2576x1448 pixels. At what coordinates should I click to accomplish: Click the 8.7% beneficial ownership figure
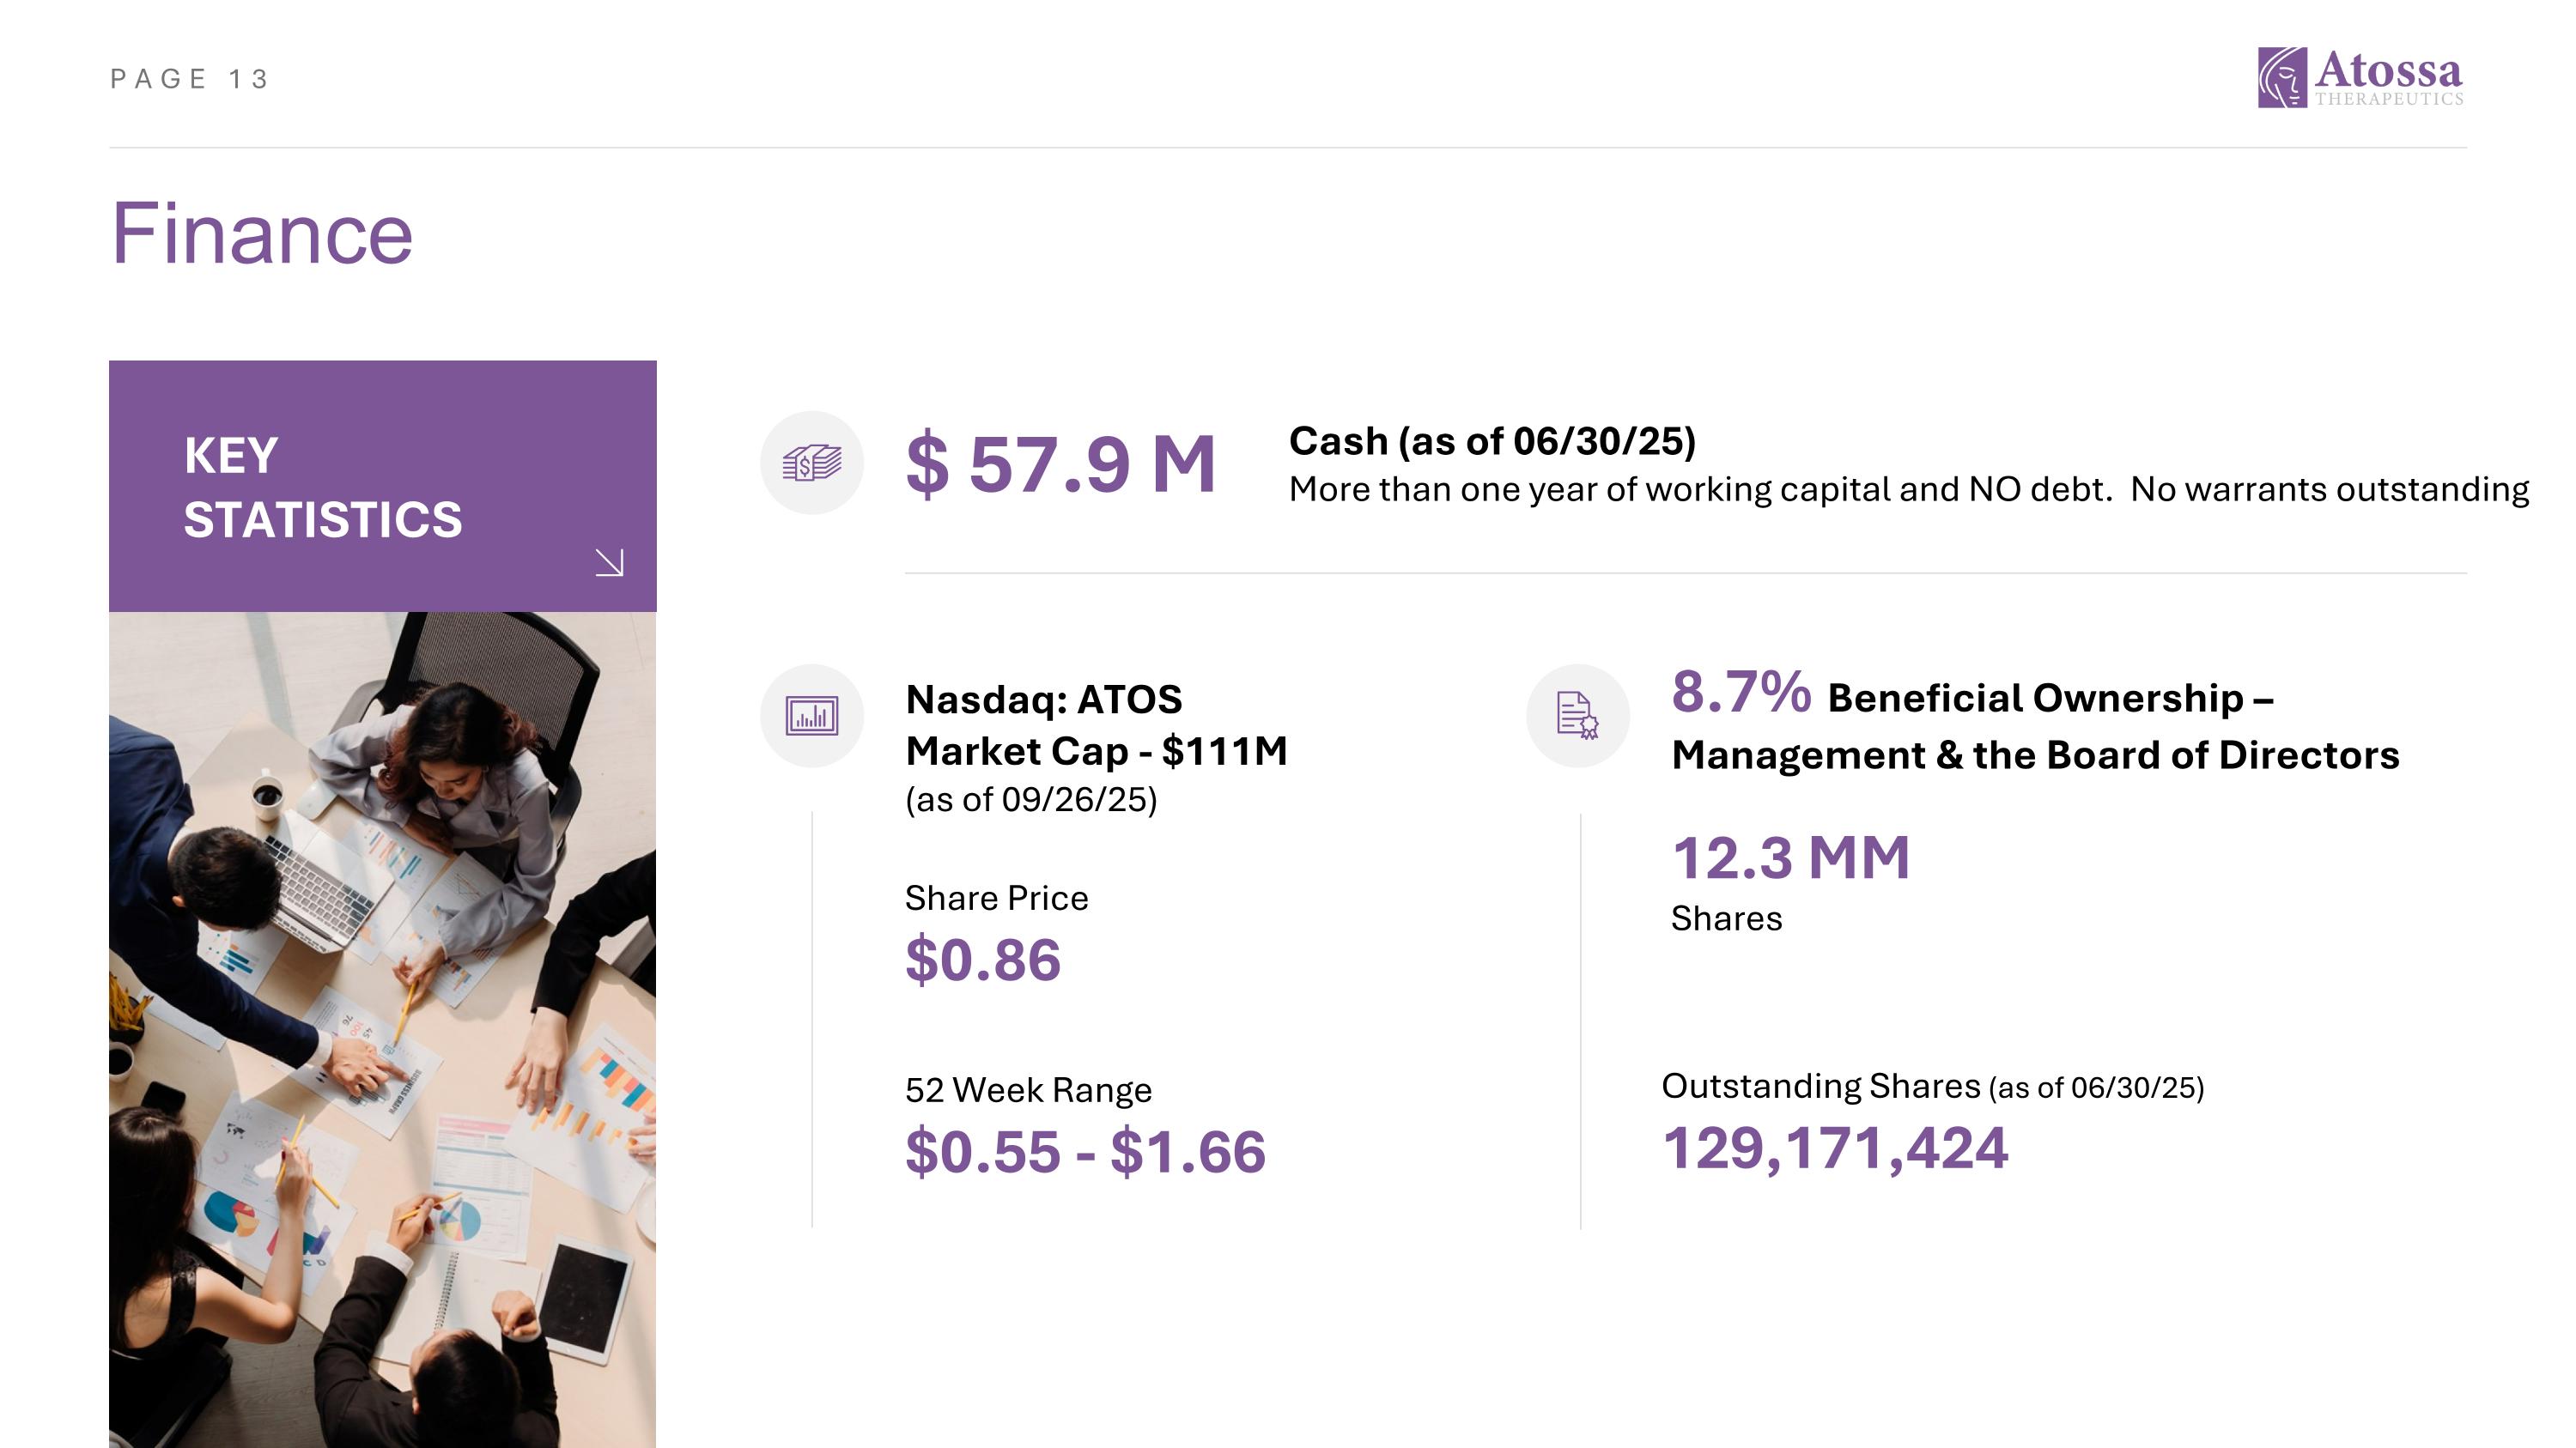tap(1740, 692)
